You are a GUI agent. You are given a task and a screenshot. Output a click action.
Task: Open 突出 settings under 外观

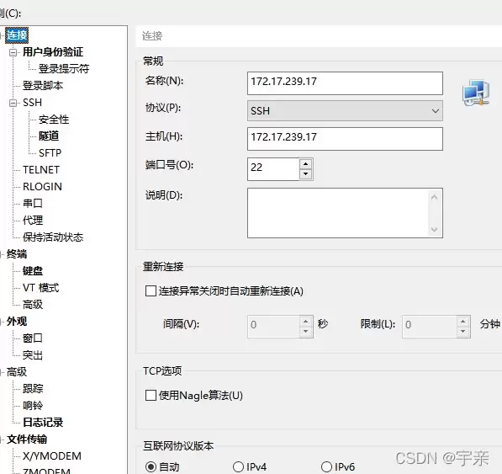[33, 355]
